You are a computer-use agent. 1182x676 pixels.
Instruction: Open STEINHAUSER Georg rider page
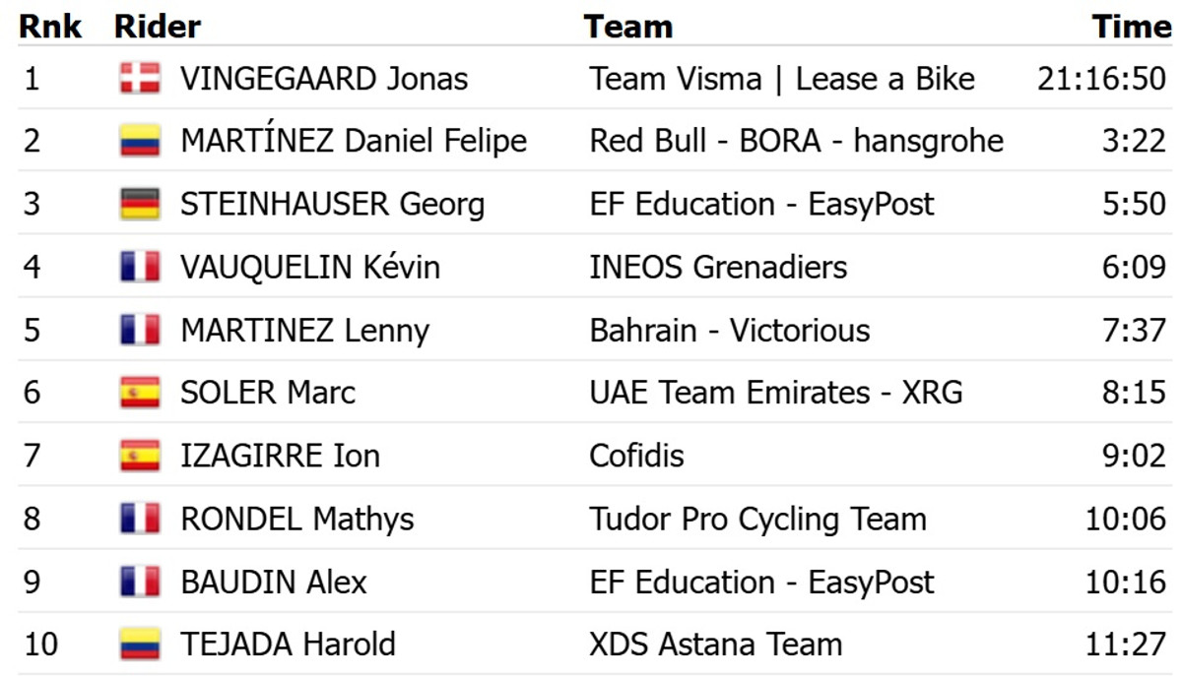tap(332, 205)
